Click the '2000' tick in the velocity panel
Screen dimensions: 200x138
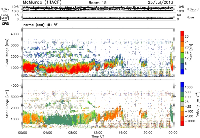[x=15, y=108]
